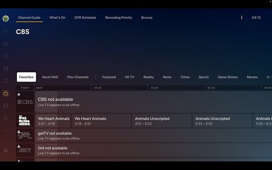Click the Grit warning triangle icon
This screenshot has height=170, width=272.
click(x=19, y=146)
